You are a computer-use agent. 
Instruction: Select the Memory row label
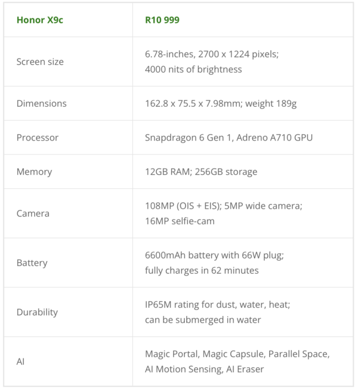35,172
